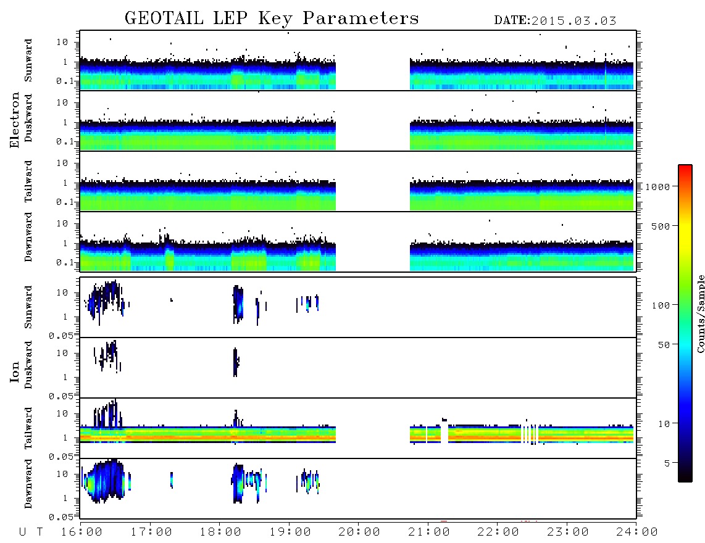Click the 500 value on the colorbar

(661, 226)
